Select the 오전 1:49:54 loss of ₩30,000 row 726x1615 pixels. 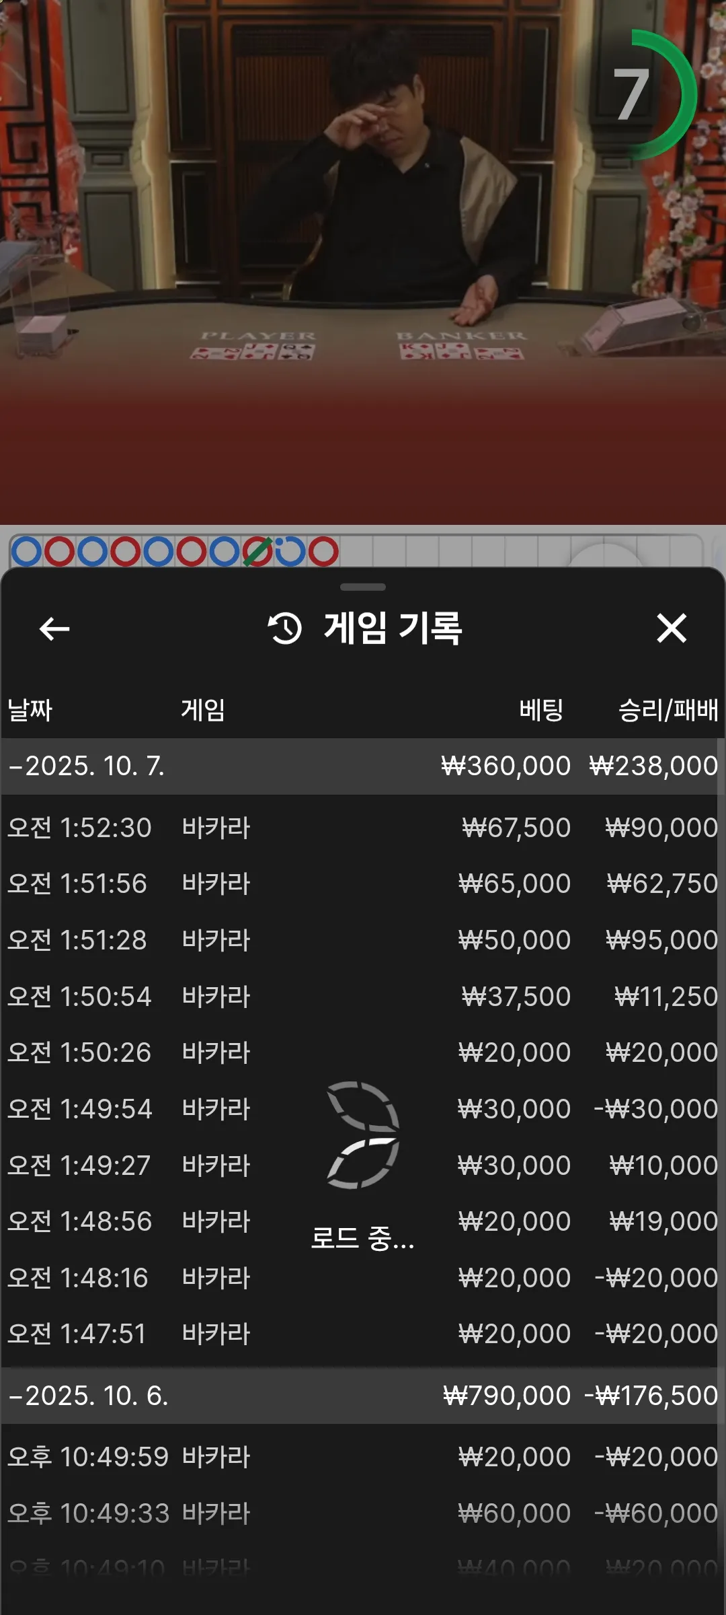tap(363, 1109)
